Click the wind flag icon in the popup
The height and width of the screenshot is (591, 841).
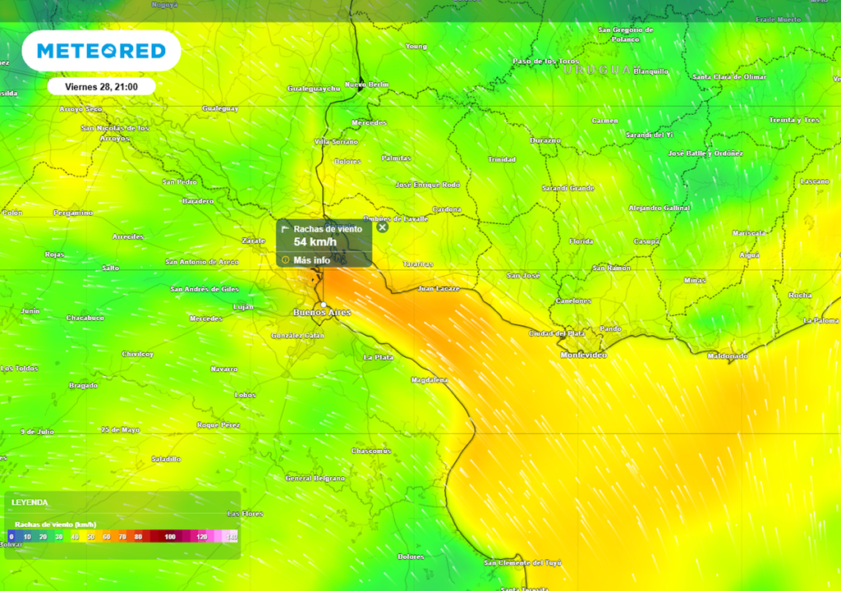click(285, 228)
